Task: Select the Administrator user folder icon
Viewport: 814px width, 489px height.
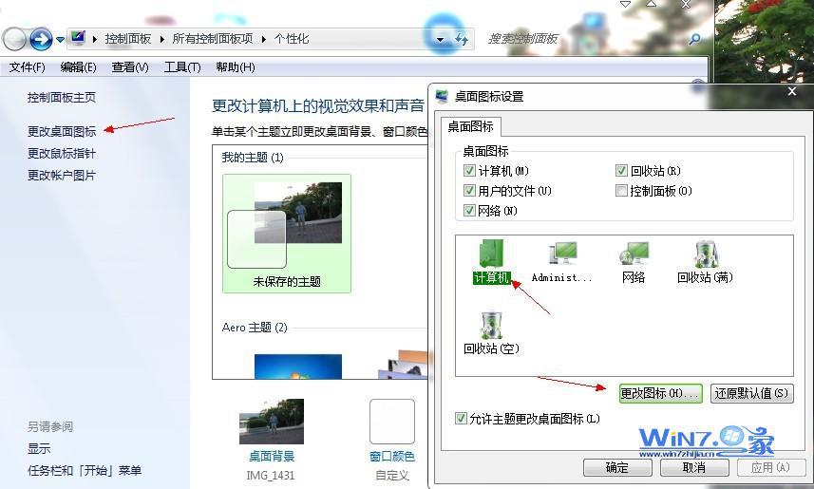Action: [561, 262]
